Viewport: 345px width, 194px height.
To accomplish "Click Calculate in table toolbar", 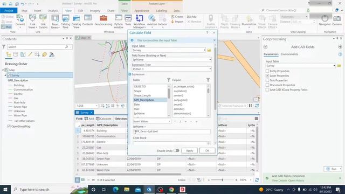I will (x=103, y=119).
